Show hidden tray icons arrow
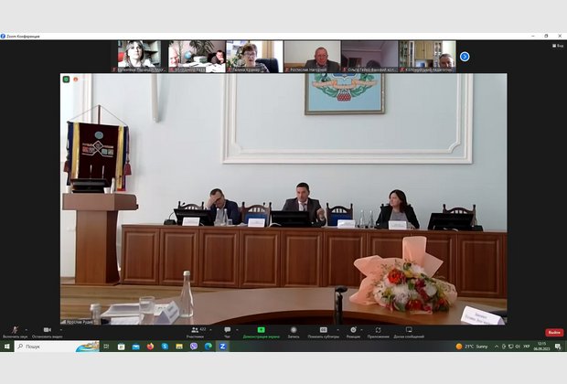 pos(497,347)
